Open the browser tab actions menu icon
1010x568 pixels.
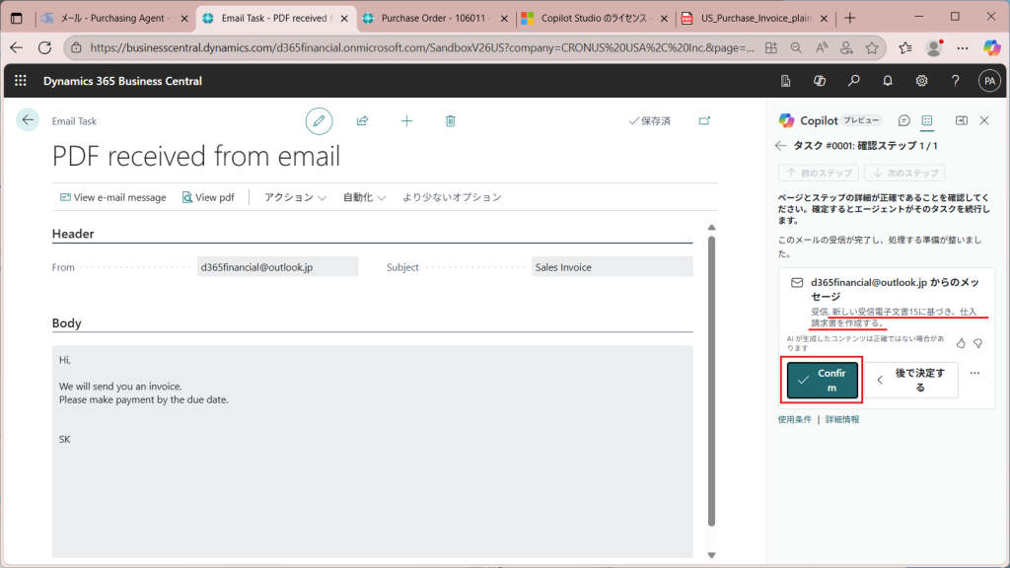(16, 18)
